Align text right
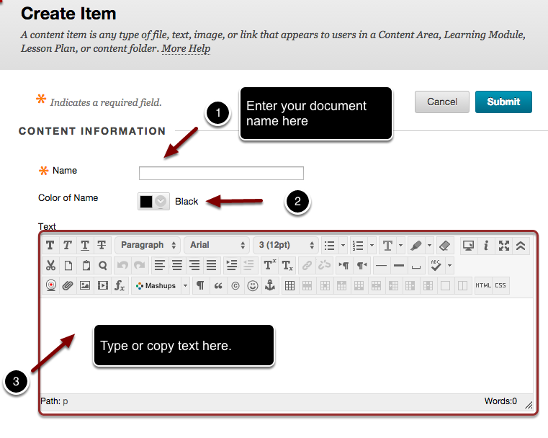Viewport: 548px width, 438px height. point(194,266)
